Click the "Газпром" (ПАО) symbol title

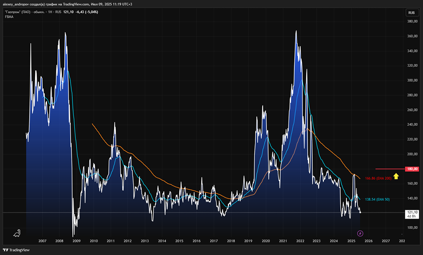pos(17,12)
